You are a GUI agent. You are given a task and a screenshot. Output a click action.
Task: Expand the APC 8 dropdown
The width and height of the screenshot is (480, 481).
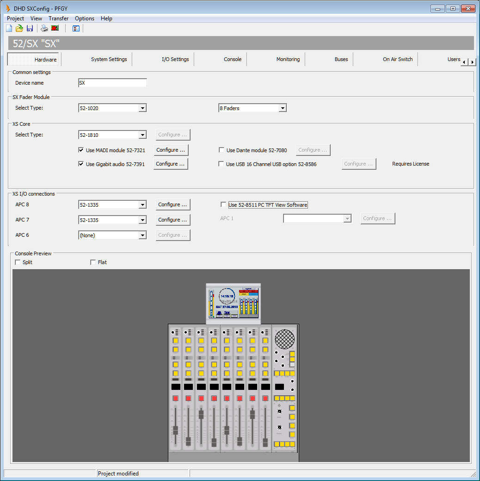142,204
